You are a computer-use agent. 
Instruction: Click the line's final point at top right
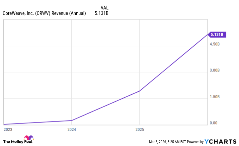point(207,34)
